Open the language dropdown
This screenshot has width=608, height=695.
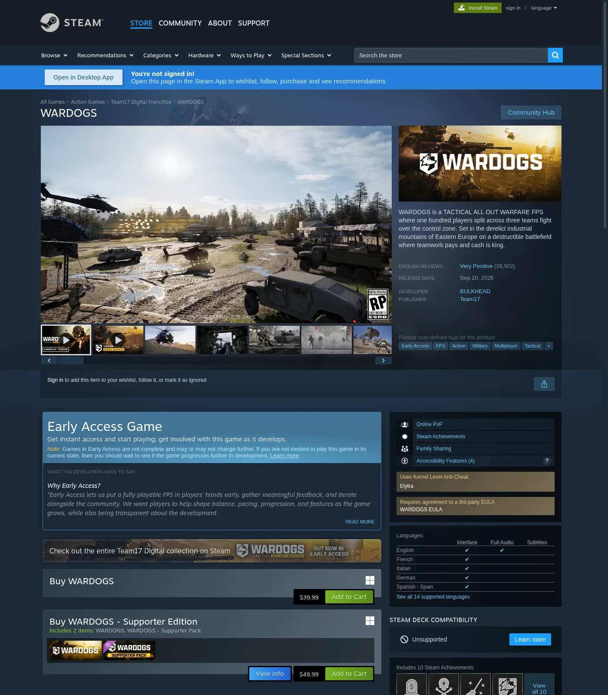(544, 8)
